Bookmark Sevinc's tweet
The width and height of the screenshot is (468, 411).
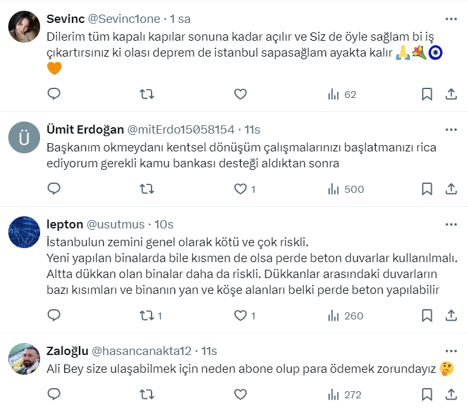pos(427,94)
